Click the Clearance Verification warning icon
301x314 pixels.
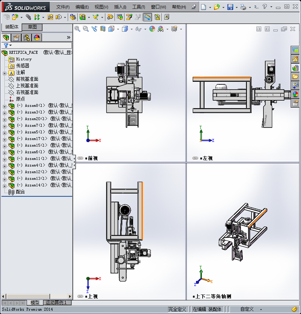(x=157, y=17)
